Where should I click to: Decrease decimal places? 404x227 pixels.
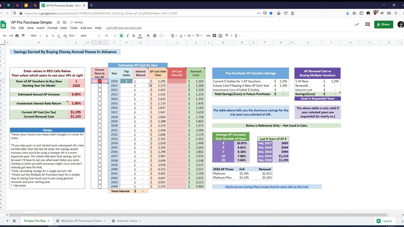click(59, 36)
